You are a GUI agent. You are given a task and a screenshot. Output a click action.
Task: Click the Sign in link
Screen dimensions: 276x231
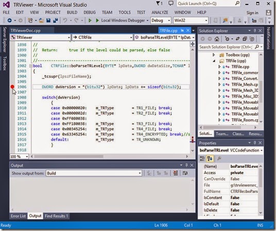coord(252,13)
